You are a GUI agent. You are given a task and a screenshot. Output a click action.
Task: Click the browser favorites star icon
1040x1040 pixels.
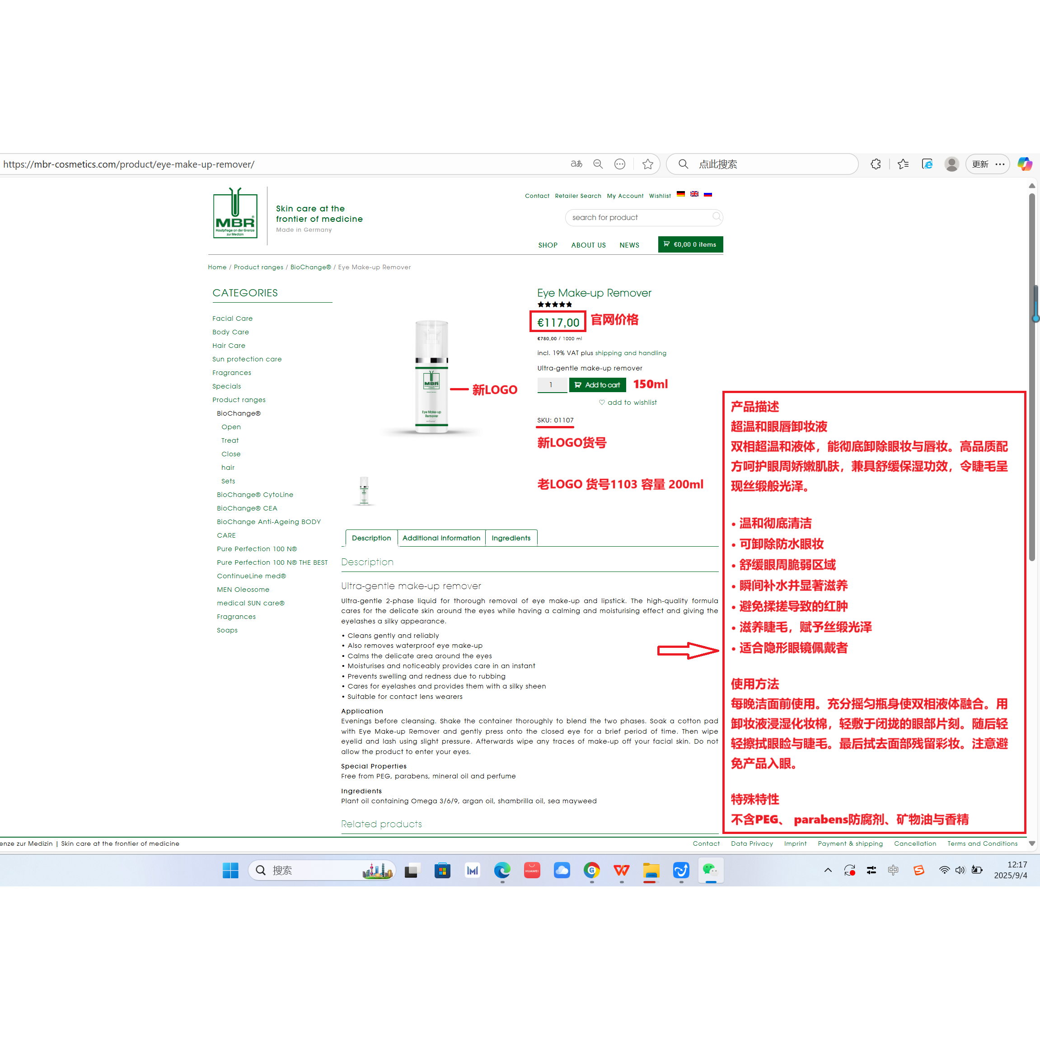[x=647, y=164]
